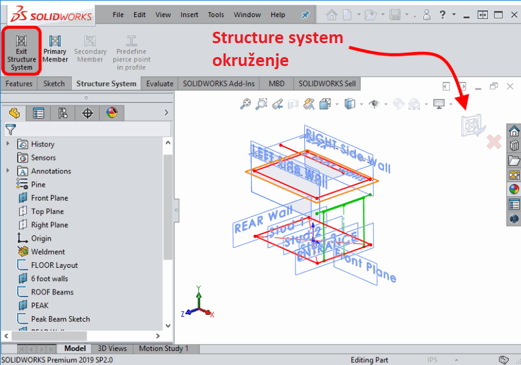Click the feature tree filter field
The height and width of the screenshot is (365, 521).
point(89,129)
